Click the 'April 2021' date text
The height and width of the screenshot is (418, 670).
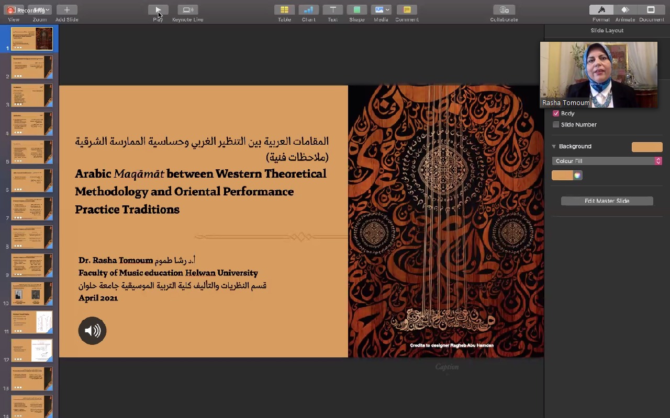pos(98,298)
